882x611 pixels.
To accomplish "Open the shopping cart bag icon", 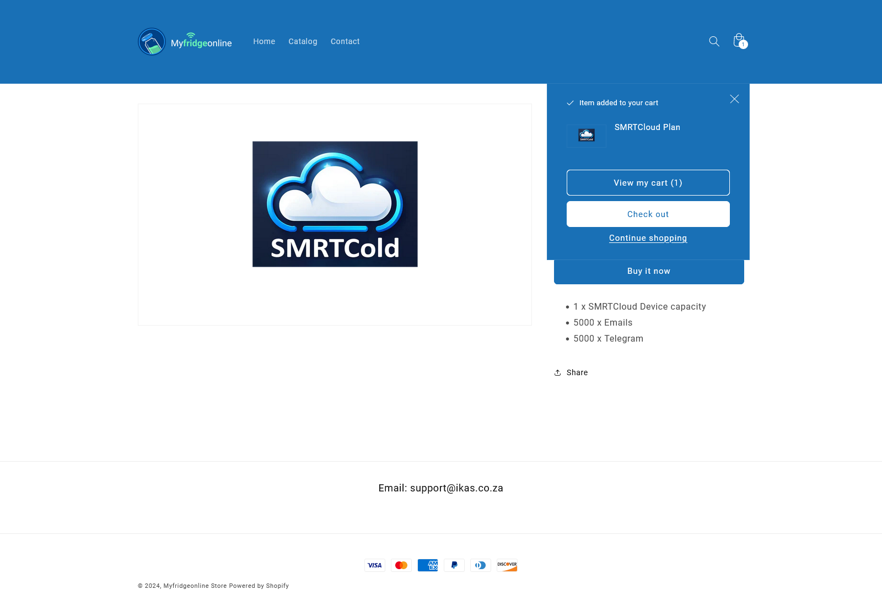I will (x=739, y=41).
